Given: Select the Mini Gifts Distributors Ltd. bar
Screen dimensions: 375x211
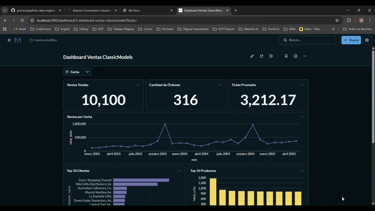Looking at the screenshot, I should 135,184.
